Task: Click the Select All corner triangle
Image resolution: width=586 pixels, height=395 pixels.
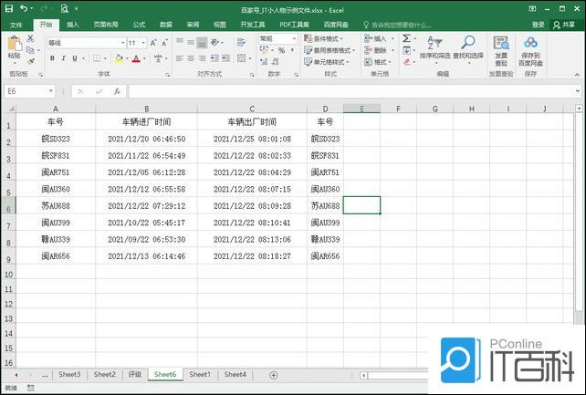Action: [x=11, y=109]
